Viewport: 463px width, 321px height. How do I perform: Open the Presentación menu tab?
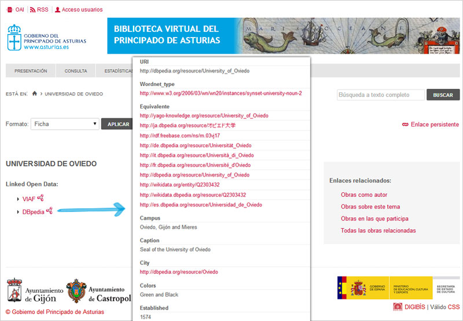(31, 71)
